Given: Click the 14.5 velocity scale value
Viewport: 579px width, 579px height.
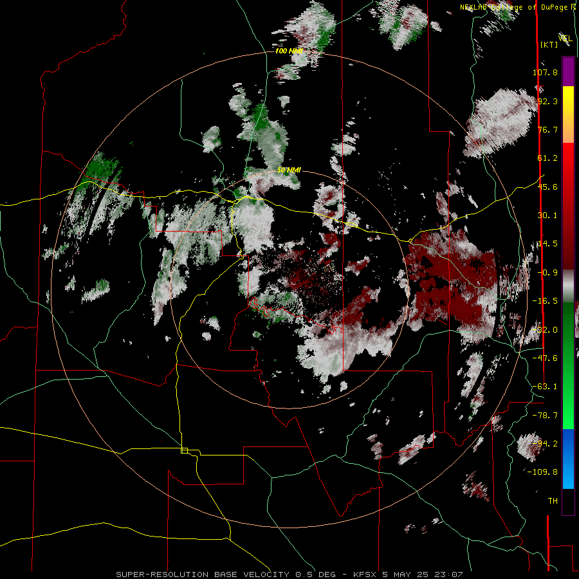Looking at the screenshot, I should pos(547,244).
